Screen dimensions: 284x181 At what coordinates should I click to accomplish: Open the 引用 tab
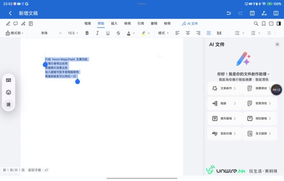tap(140, 24)
